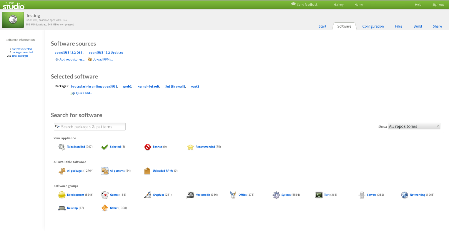Go to the Files tab

399,26
